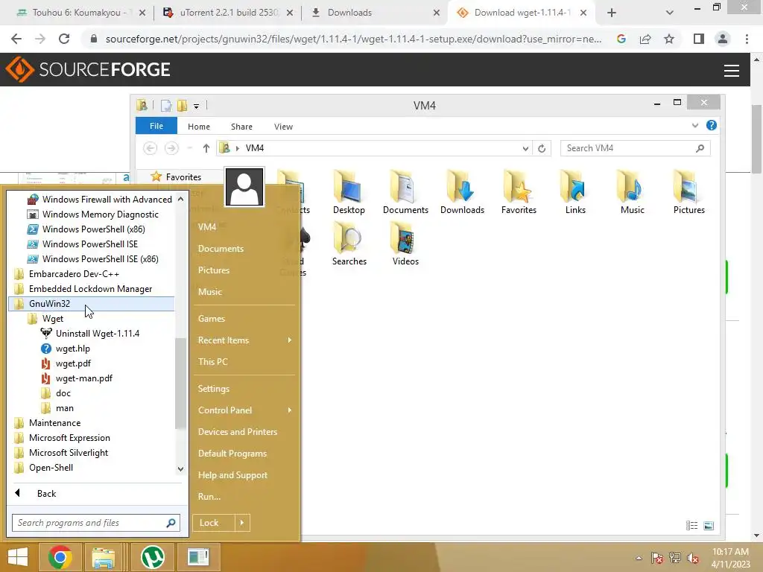Open uTorrent from the taskbar
The width and height of the screenshot is (763, 572).
point(153,557)
